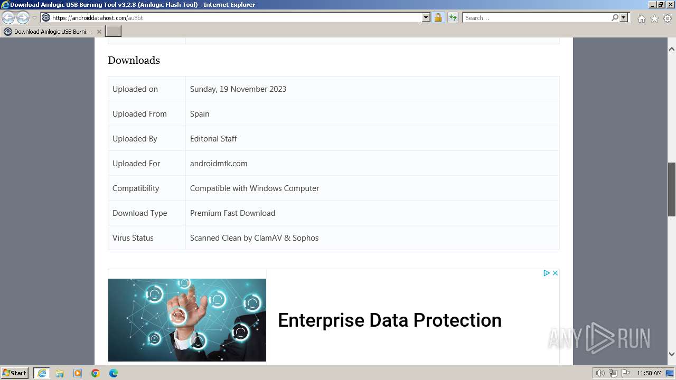Image resolution: width=676 pixels, height=380 pixels.
Task: Click the 'Download Type' label
Action: [x=139, y=213]
